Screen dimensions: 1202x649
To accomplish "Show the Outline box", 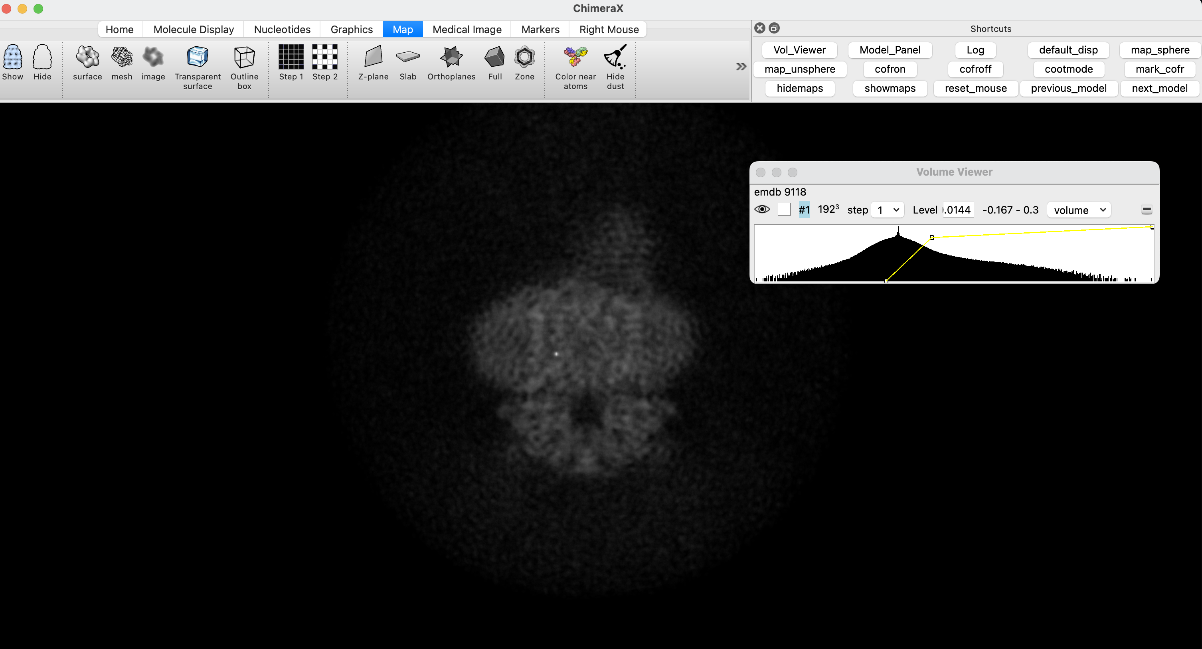I will click(244, 58).
